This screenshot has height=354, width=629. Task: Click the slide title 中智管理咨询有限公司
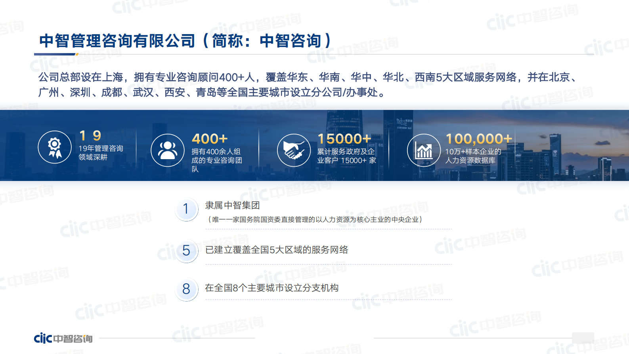pos(185,40)
